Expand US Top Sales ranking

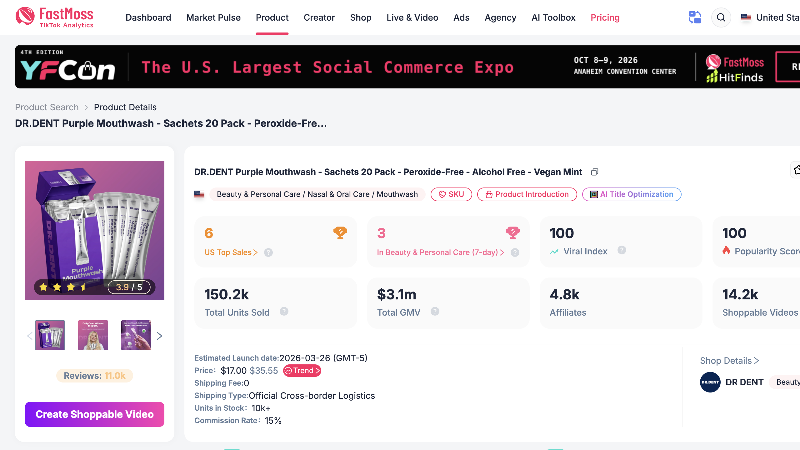231,252
